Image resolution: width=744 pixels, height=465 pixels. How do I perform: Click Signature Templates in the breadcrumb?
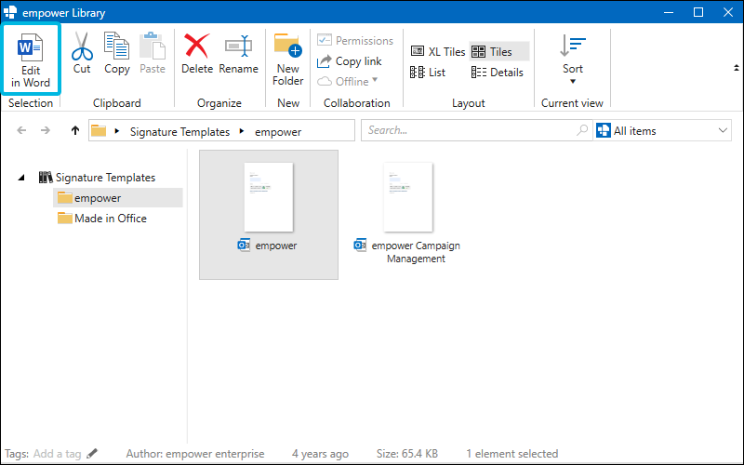[x=179, y=132]
